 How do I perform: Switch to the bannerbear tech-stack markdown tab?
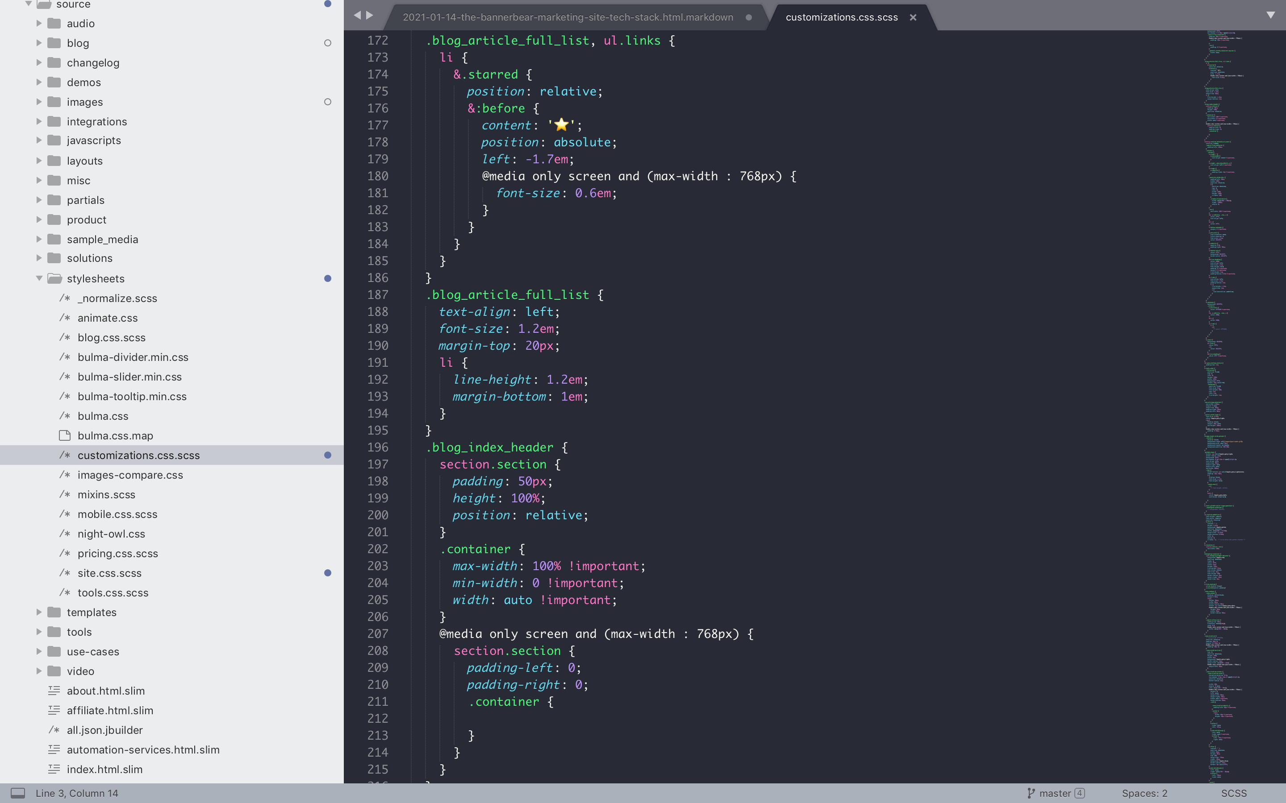coord(568,17)
